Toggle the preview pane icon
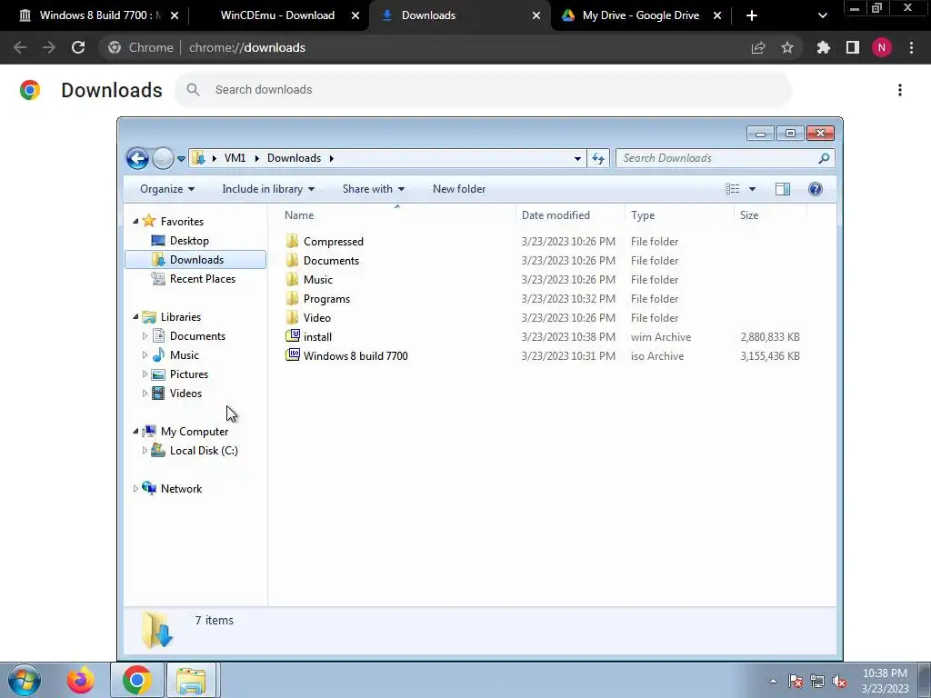931x698 pixels. (783, 189)
